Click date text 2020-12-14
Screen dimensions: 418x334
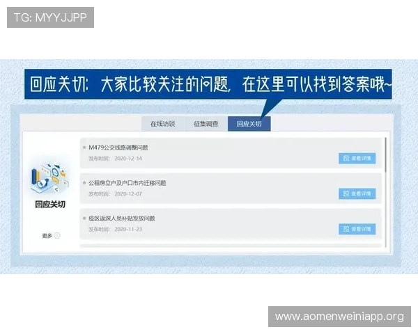coord(128,159)
